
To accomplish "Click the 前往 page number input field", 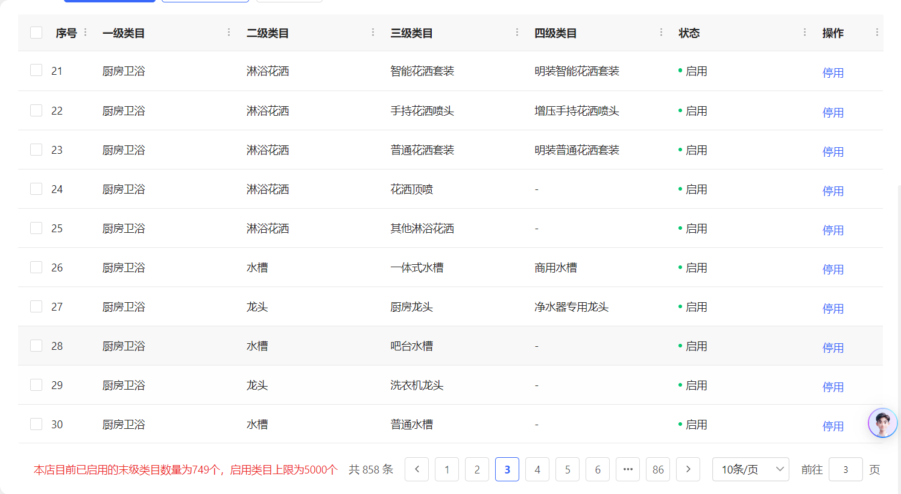I will [845, 469].
